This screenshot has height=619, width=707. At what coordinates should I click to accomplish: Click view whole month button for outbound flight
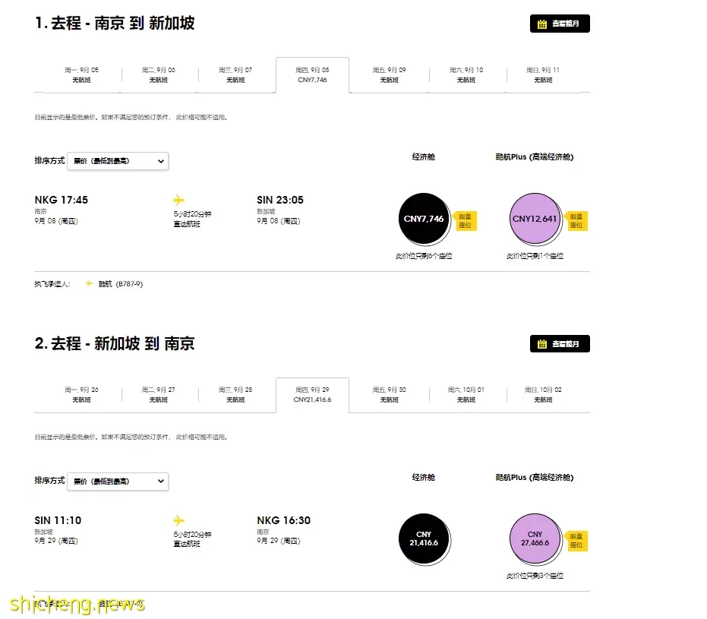click(560, 24)
